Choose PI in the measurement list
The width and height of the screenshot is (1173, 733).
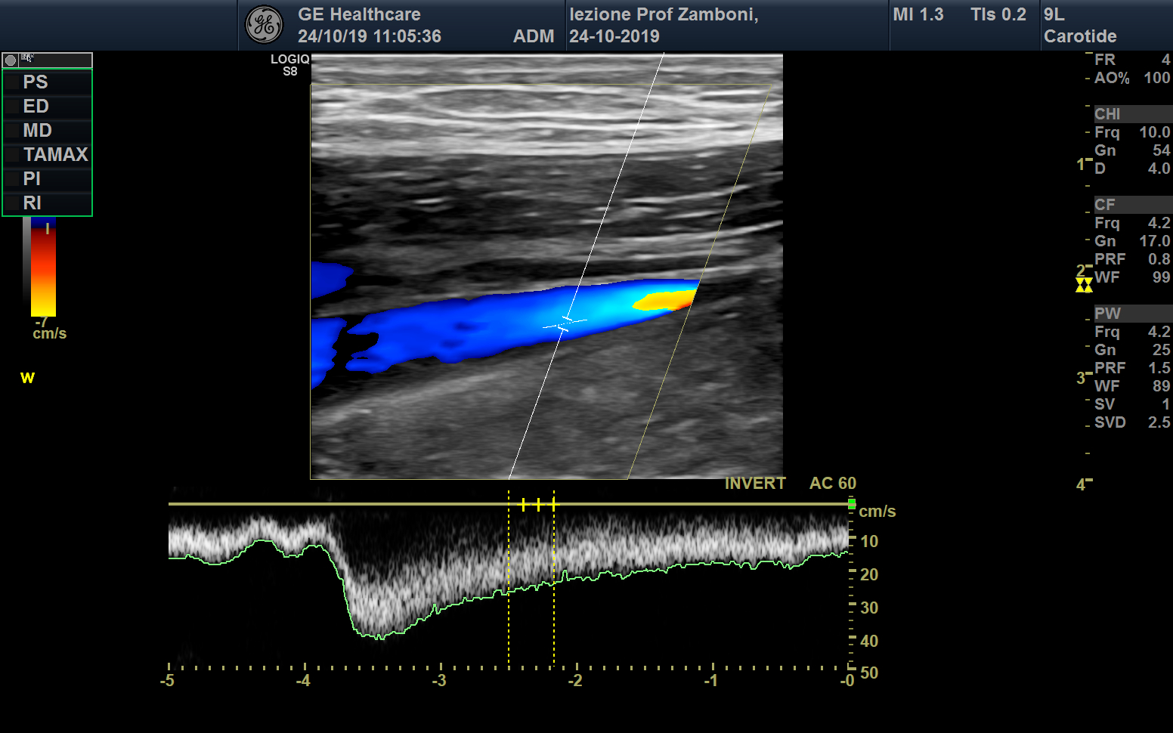point(32,179)
